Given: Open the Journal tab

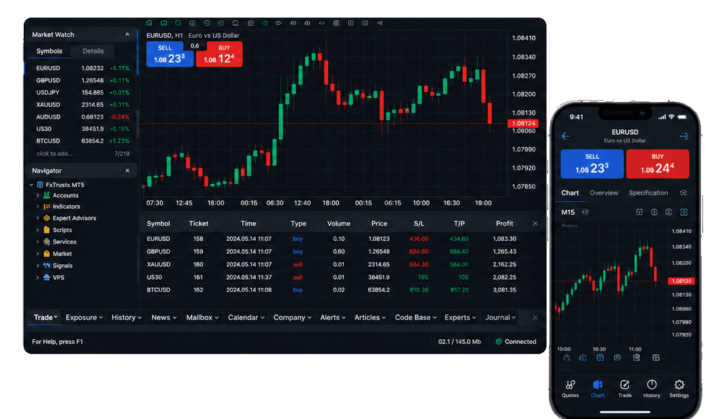Looking at the screenshot, I should (x=500, y=318).
